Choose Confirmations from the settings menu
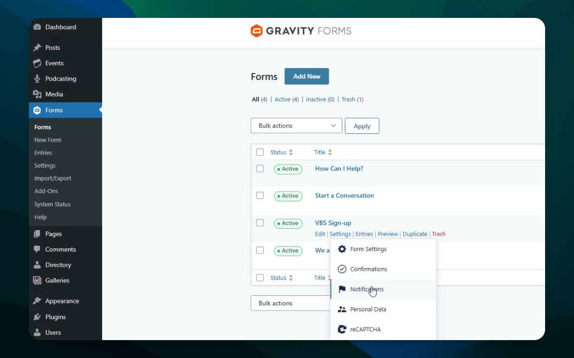 coord(383,269)
